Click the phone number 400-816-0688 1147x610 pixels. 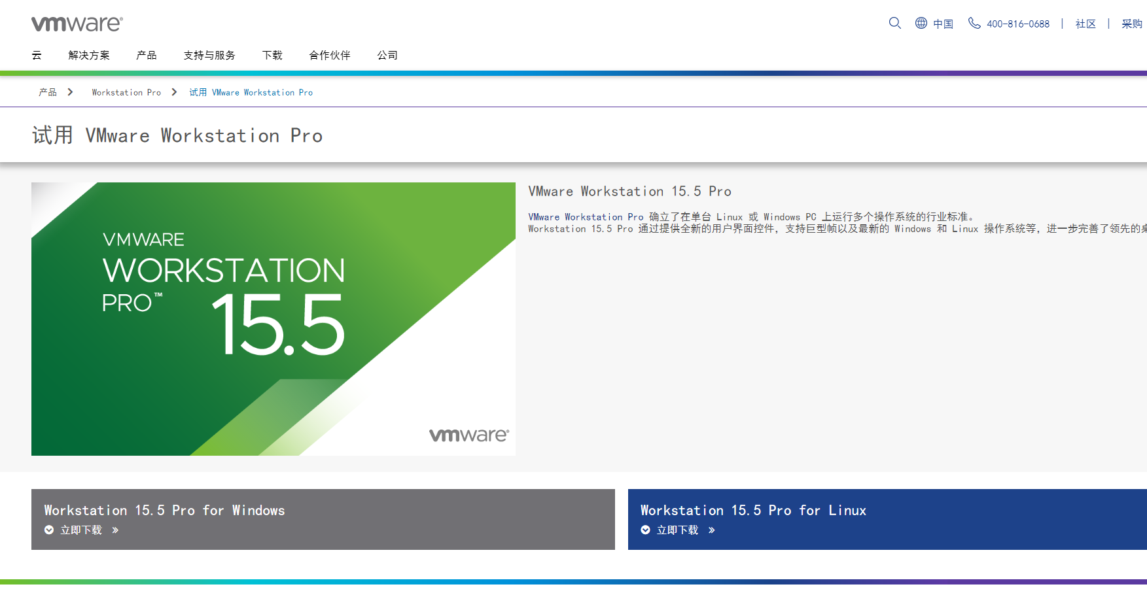coord(1018,24)
